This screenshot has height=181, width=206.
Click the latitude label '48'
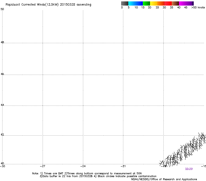(2, 42)
